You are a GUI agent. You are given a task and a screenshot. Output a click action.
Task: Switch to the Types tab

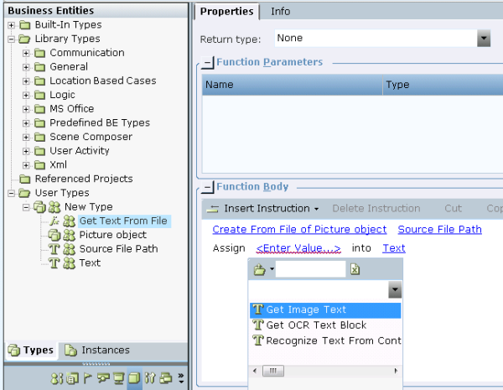[31, 351]
